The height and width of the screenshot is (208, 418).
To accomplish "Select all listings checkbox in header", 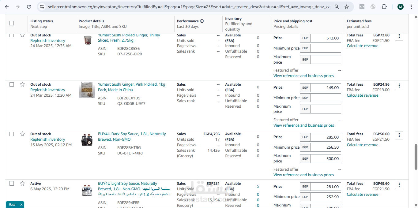I will tap(12, 23).
